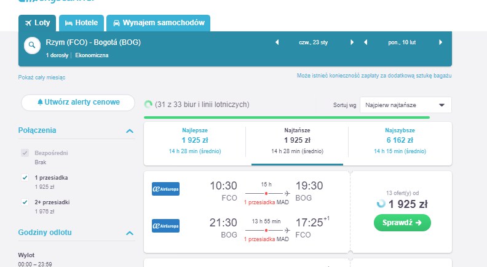Go to next departure date after czw., 23 sty

(352, 42)
